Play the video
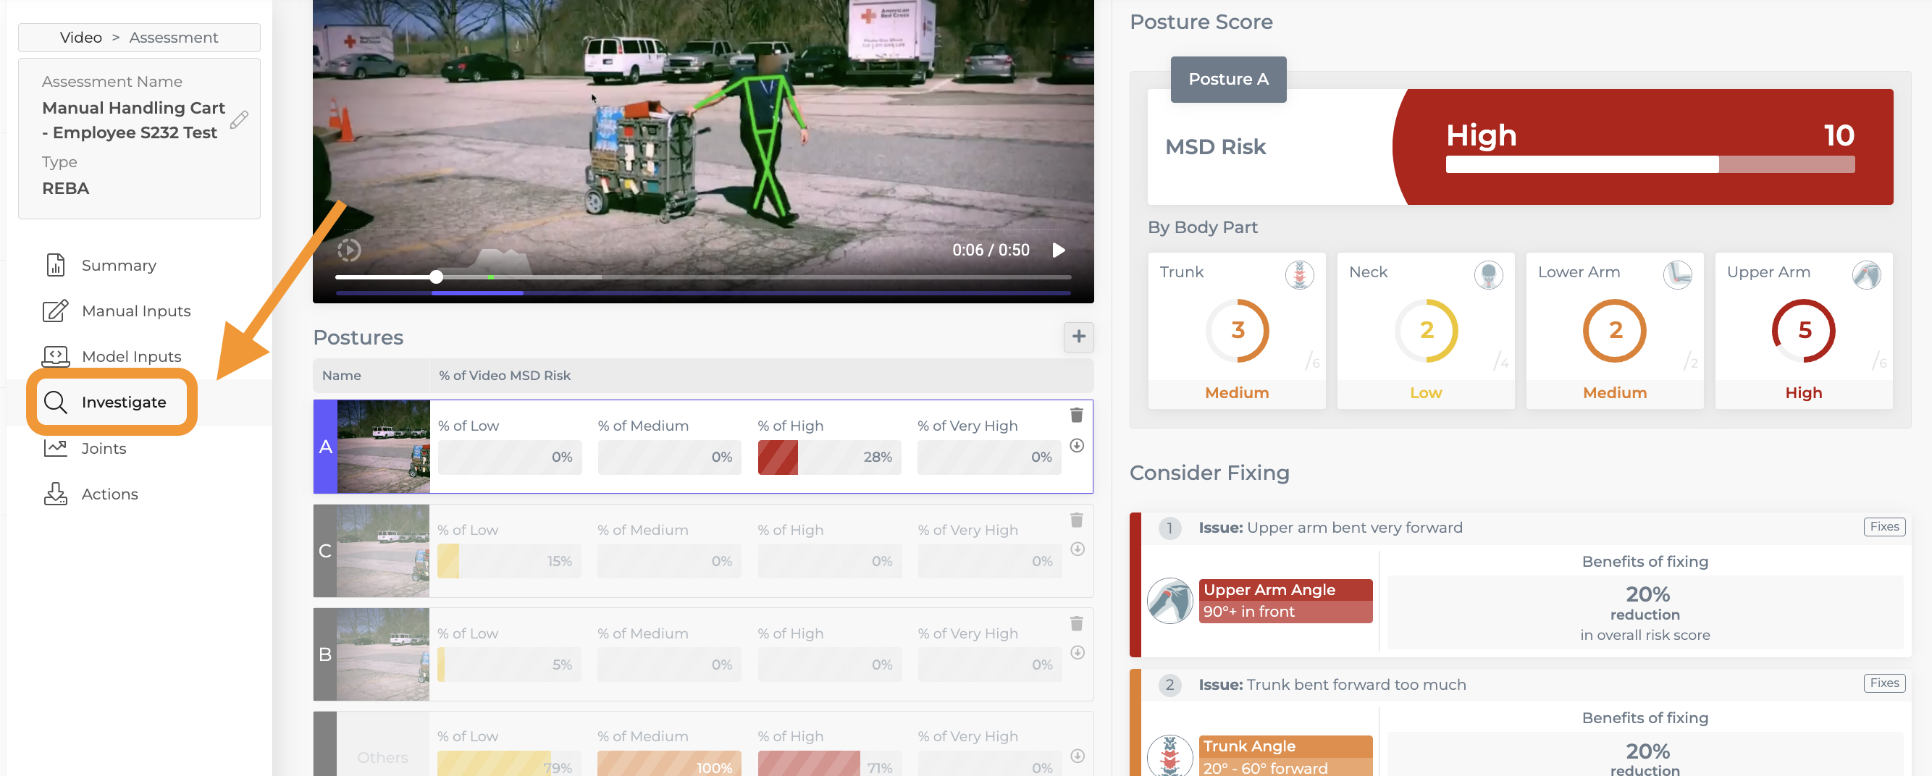Viewport: 1932px width, 776px height. tap(1058, 250)
